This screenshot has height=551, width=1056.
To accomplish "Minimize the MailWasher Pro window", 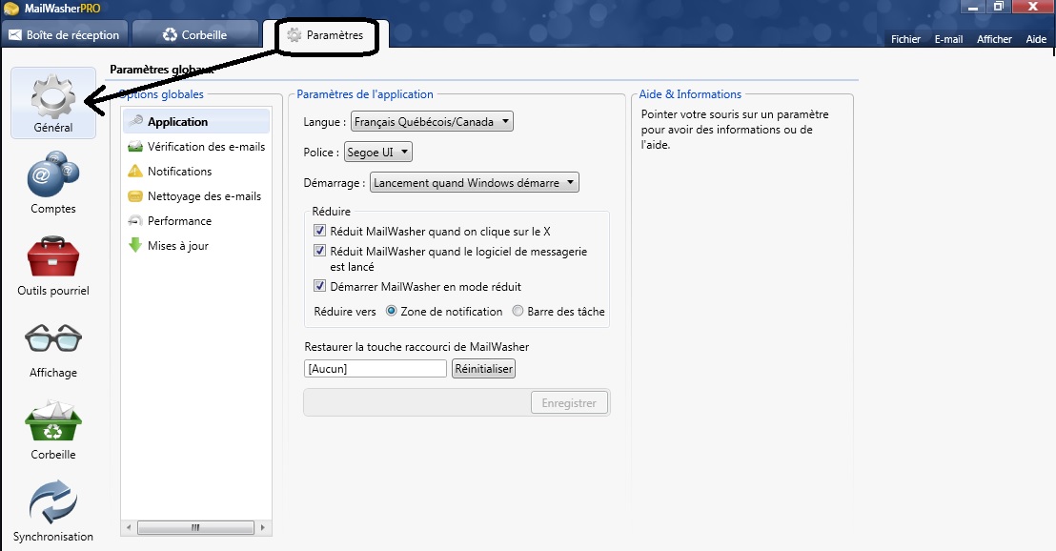I will click(x=972, y=7).
